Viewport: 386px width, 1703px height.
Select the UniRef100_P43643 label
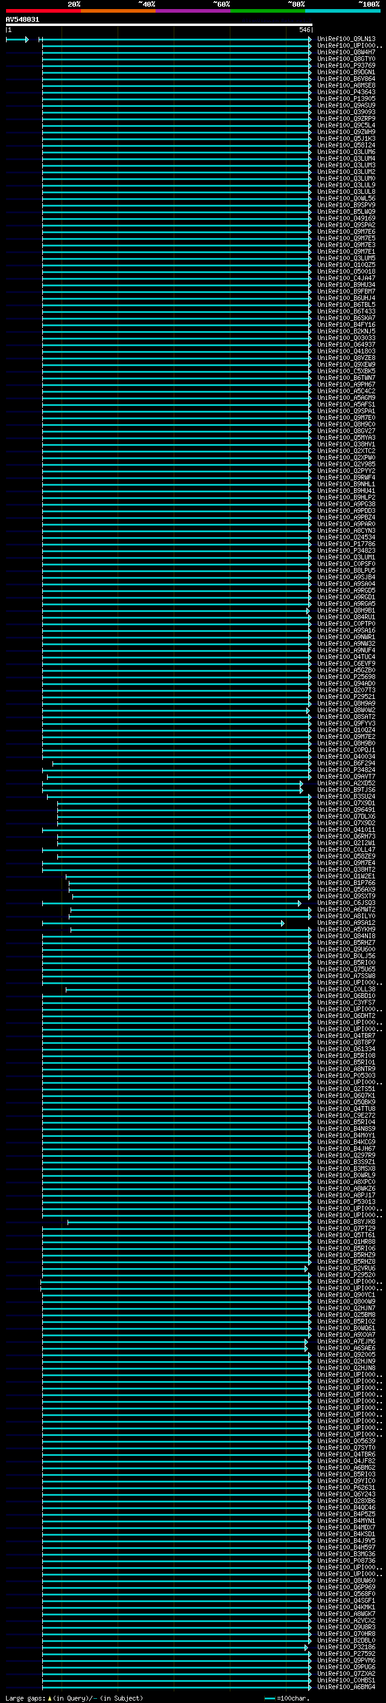(x=346, y=92)
